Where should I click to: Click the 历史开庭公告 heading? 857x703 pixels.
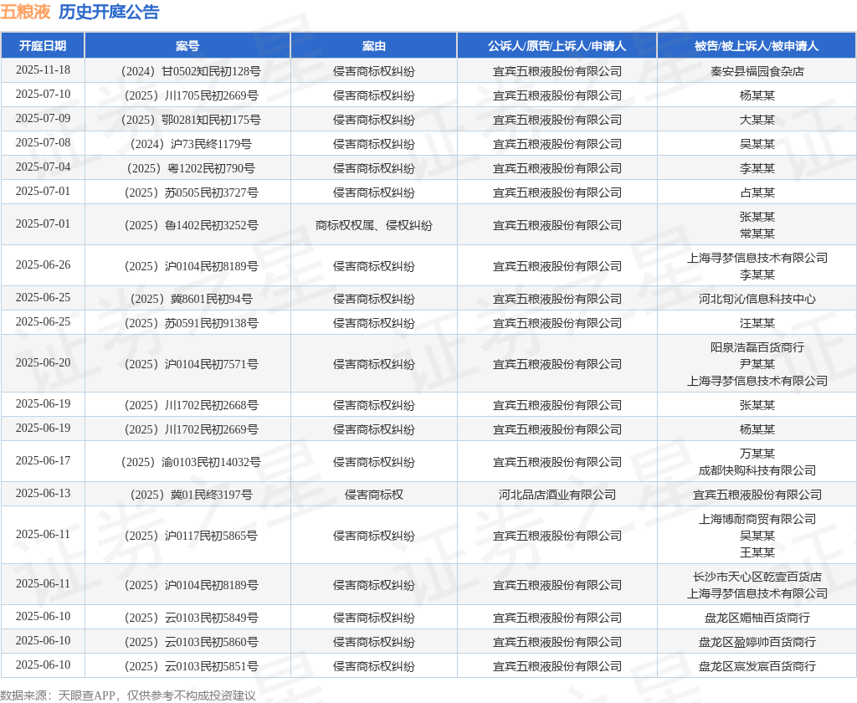coord(109,12)
